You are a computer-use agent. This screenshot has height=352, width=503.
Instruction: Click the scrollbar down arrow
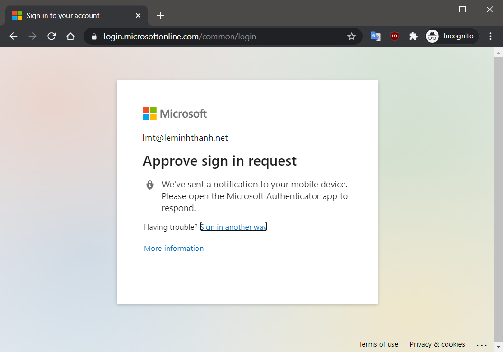click(498, 347)
